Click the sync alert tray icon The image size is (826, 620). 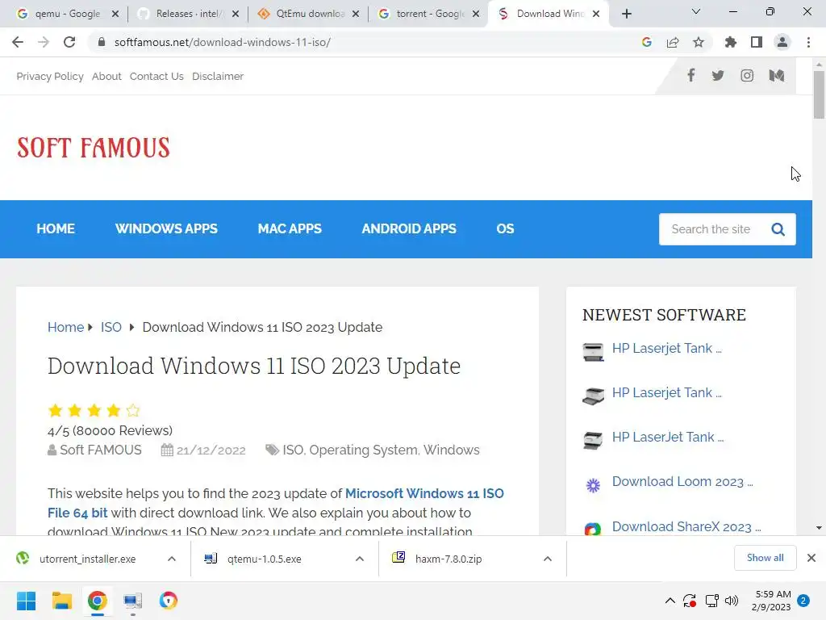(x=690, y=601)
